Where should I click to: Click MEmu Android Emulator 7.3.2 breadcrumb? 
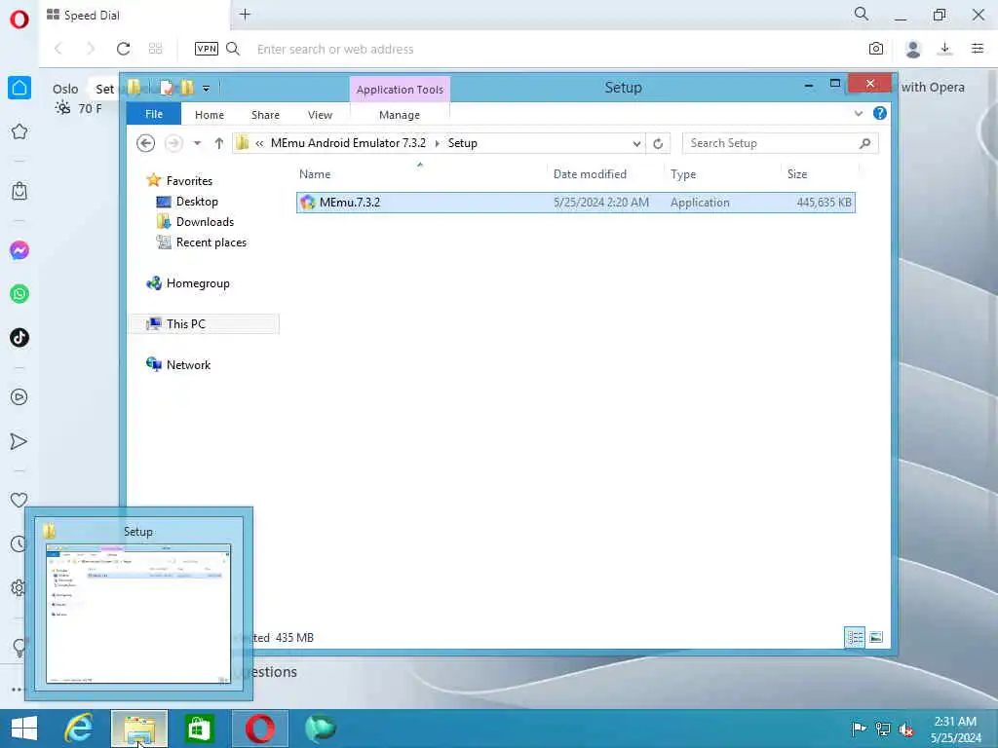coord(348,143)
